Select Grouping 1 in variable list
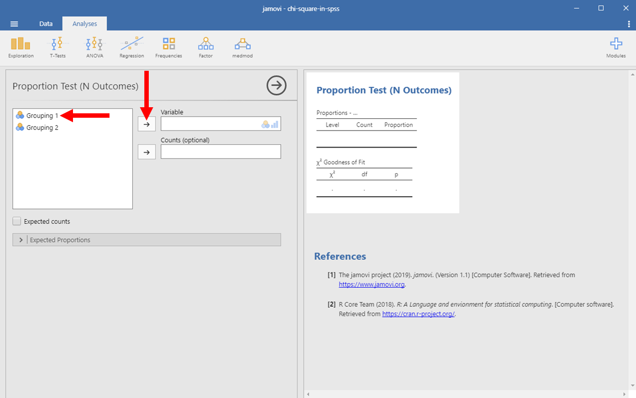The height and width of the screenshot is (398, 636). pyautogui.click(x=42, y=116)
